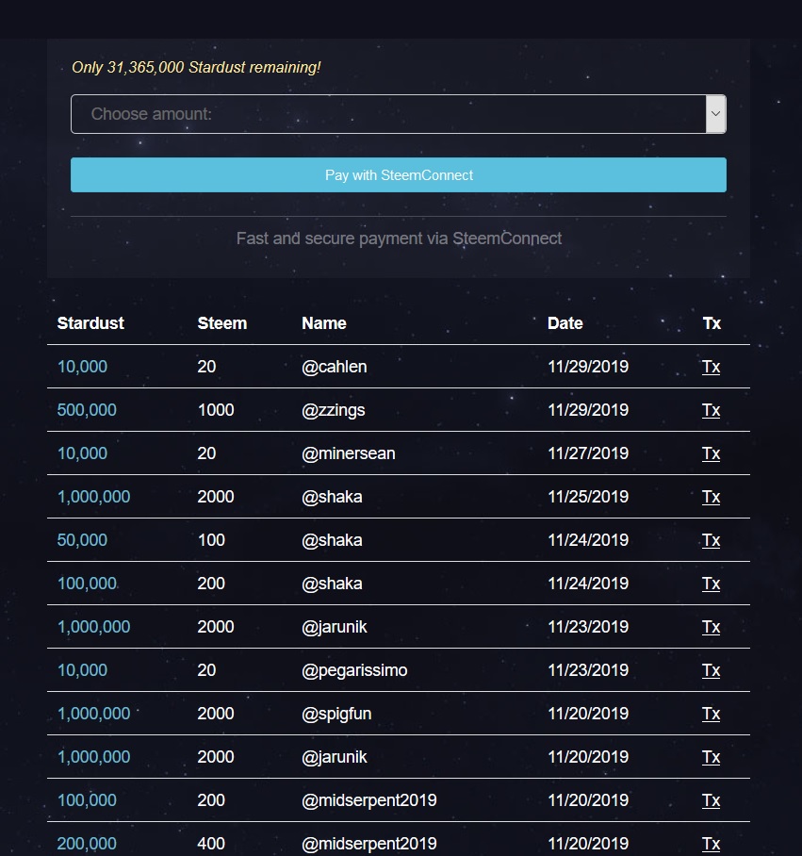The width and height of the screenshot is (802, 856).
Task: Open Tx link for @cahlen purchase
Action: [x=711, y=367]
